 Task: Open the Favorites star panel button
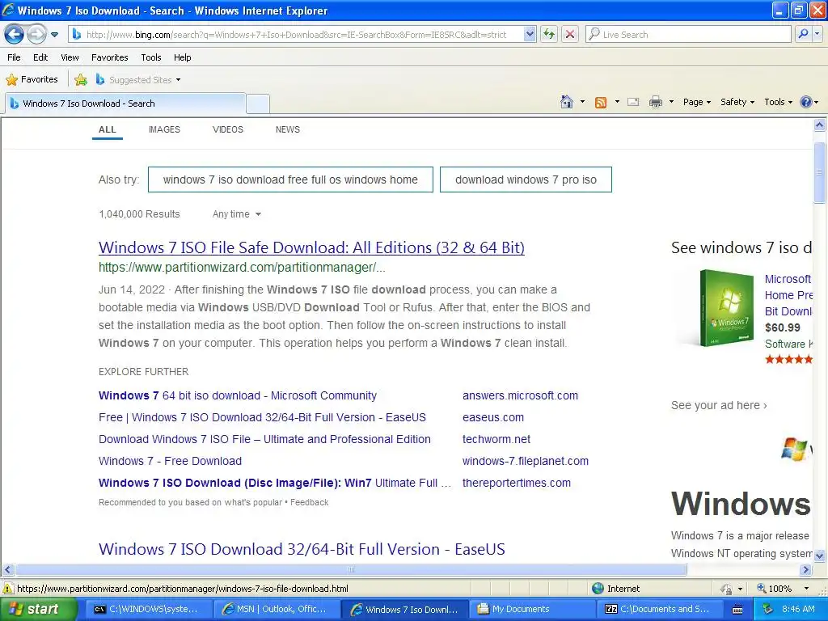coord(32,80)
